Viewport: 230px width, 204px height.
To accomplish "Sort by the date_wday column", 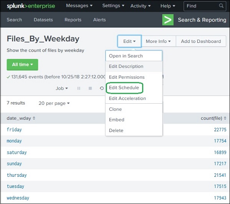I will point(21,118).
